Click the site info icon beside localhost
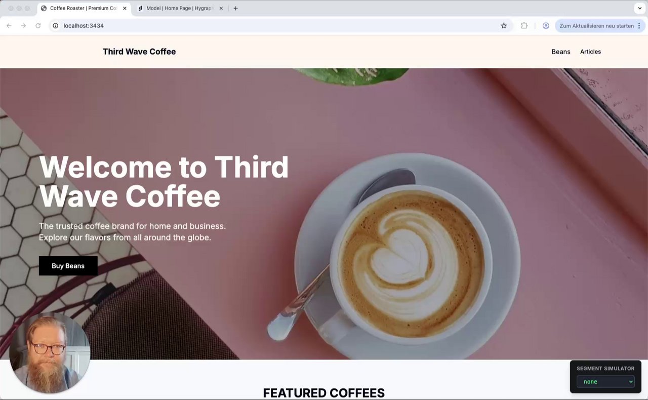The image size is (648, 400). (x=56, y=26)
